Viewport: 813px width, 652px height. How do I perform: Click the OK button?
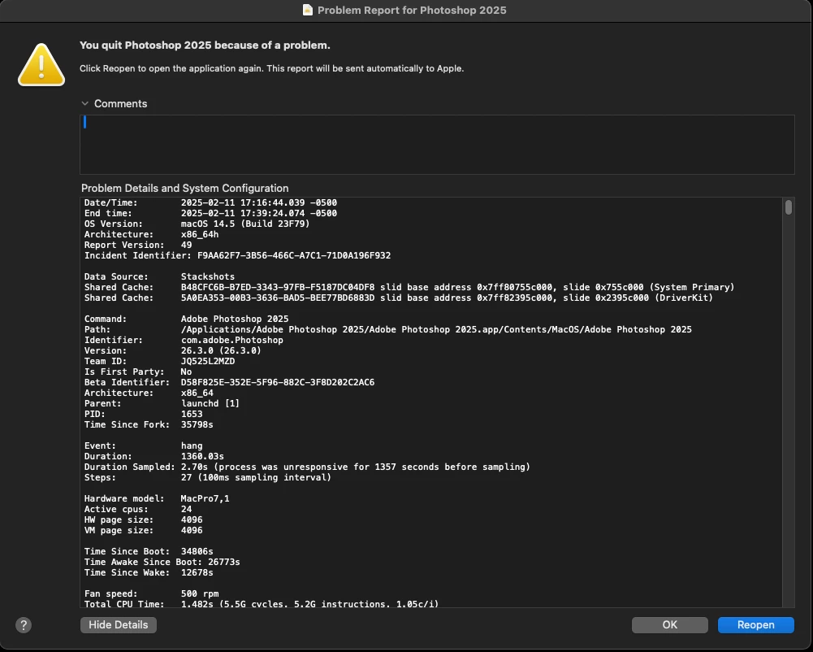click(669, 625)
